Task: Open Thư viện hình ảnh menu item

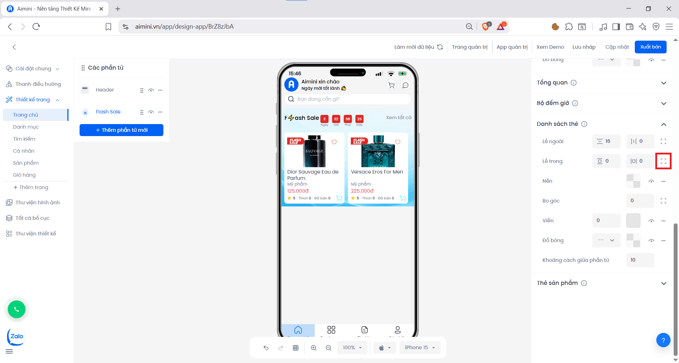Action: 37,203
